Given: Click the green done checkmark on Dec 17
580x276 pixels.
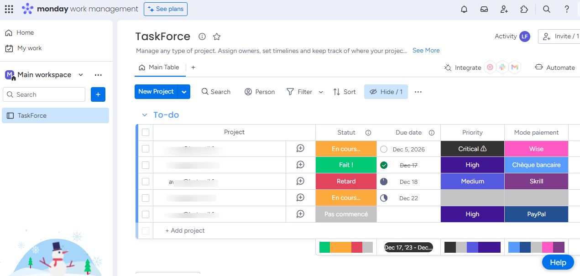Looking at the screenshot, I should [x=384, y=165].
